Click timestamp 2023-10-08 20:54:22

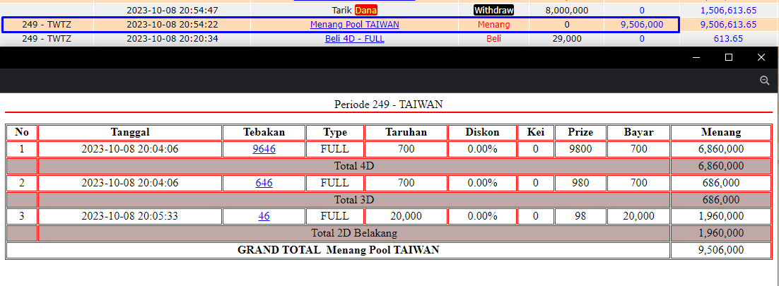[172, 24]
